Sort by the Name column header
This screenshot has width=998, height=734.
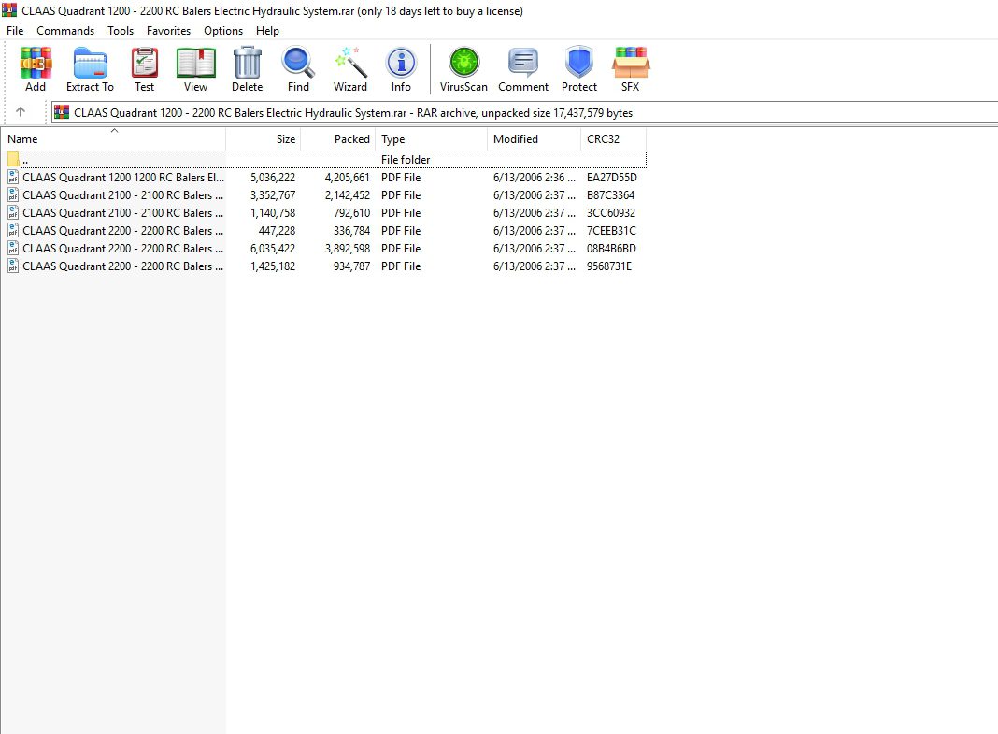(113, 138)
